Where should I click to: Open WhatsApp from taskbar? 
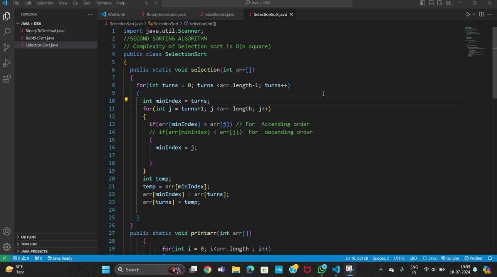click(x=322, y=269)
